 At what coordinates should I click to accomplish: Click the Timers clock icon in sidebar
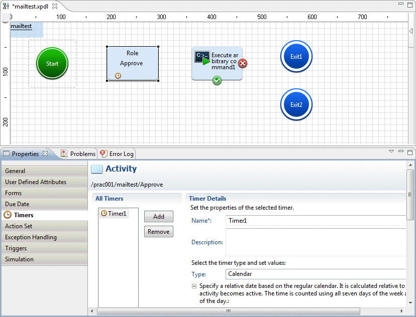coord(8,215)
